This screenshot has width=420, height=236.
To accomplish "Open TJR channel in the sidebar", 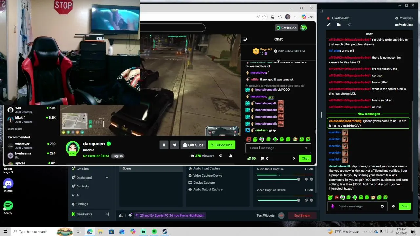I will point(31,110).
